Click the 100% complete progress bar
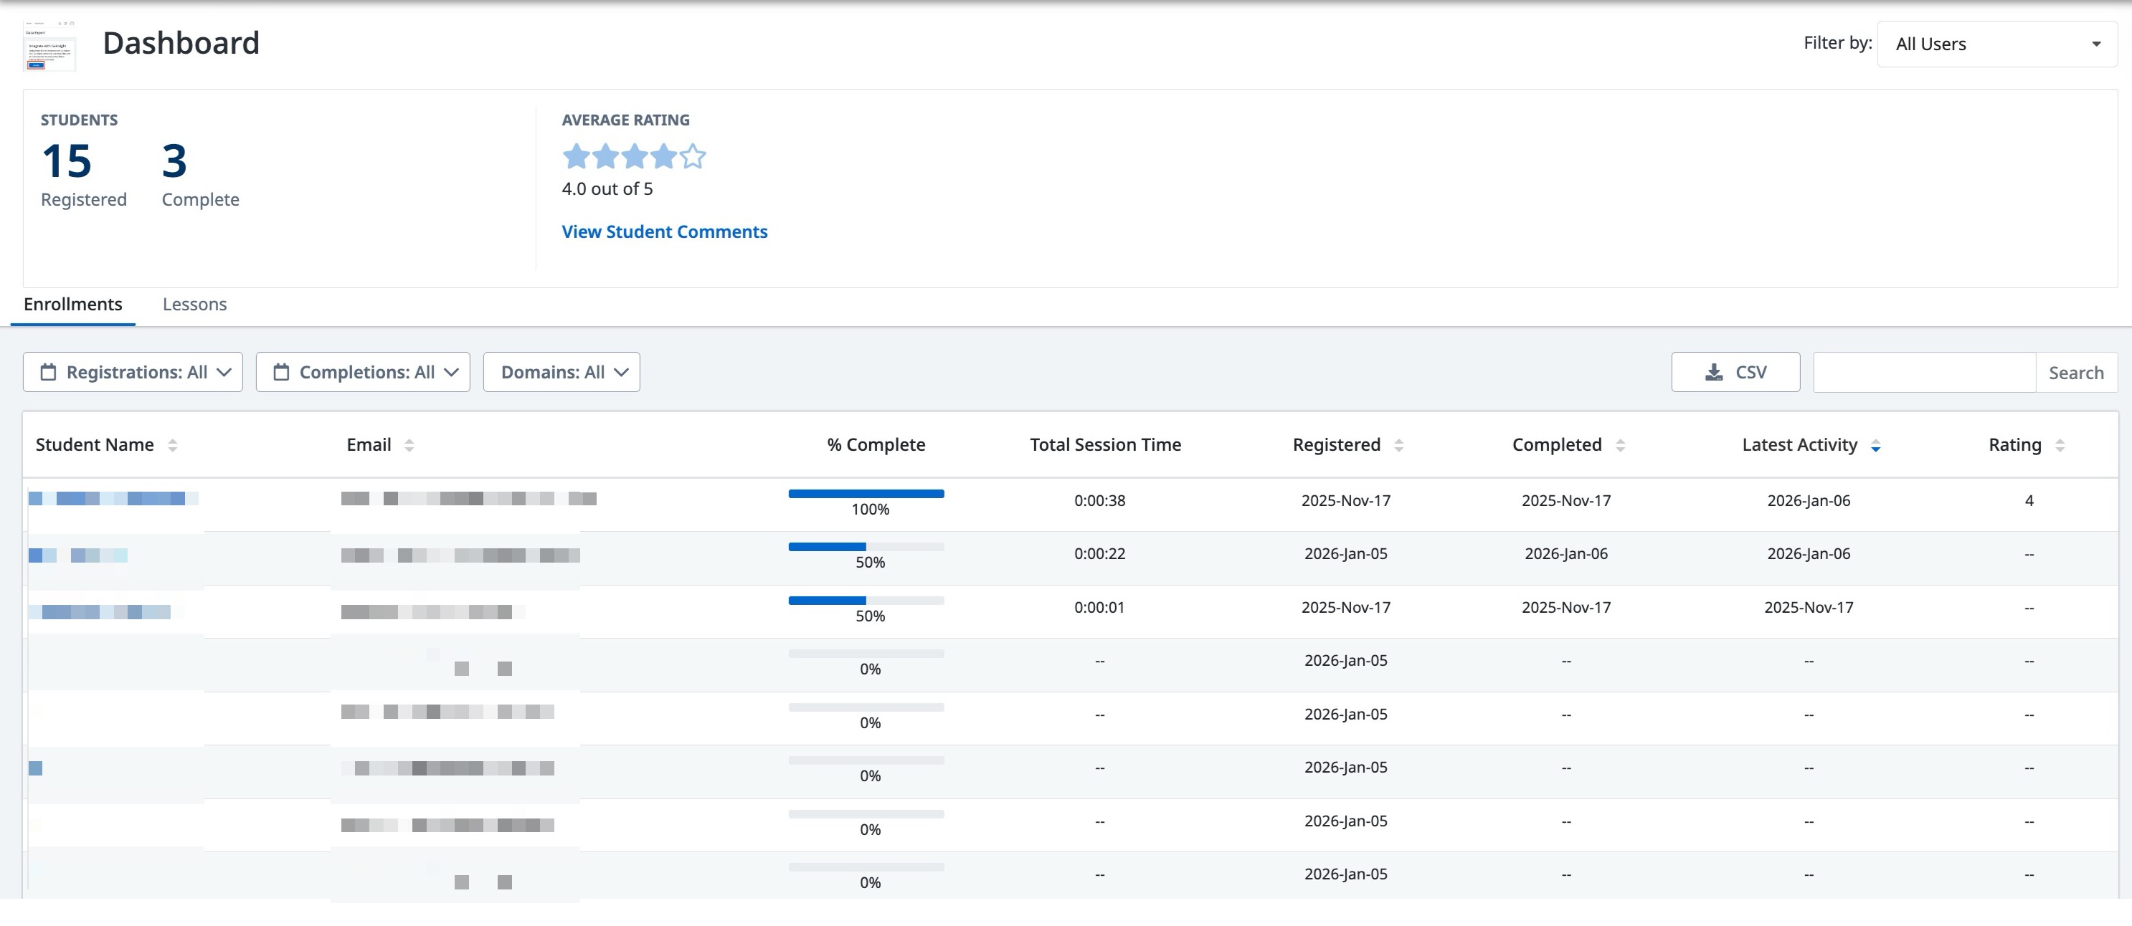 pos(866,494)
